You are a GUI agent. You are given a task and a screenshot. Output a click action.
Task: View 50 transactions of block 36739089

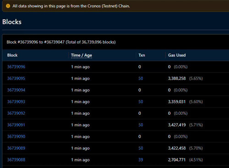(141, 148)
